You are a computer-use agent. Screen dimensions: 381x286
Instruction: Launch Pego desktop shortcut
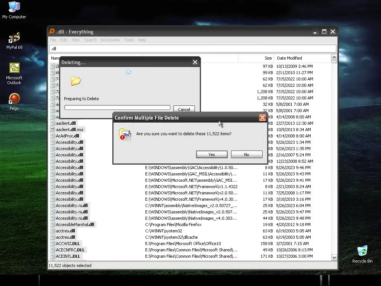14,102
